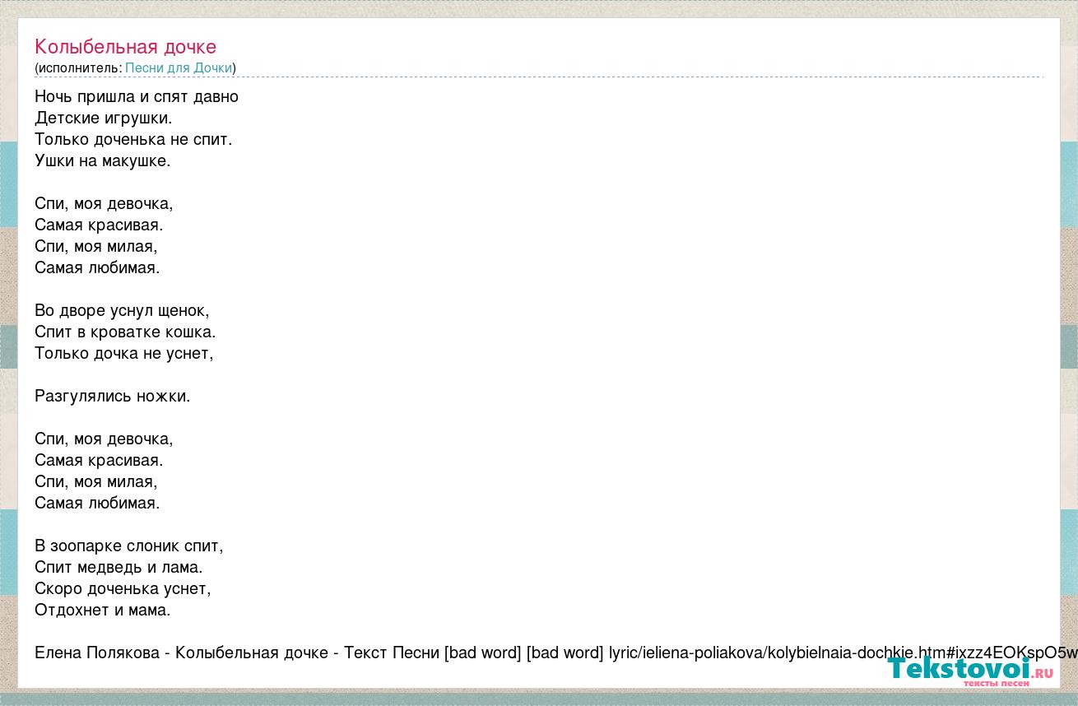Click the Tekstovoi.ru logo
This screenshot has height=706, width=1078.
pyautogui.click(x=969, y=670)
